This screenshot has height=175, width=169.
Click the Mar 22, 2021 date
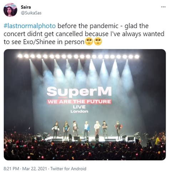coord(35,169)
